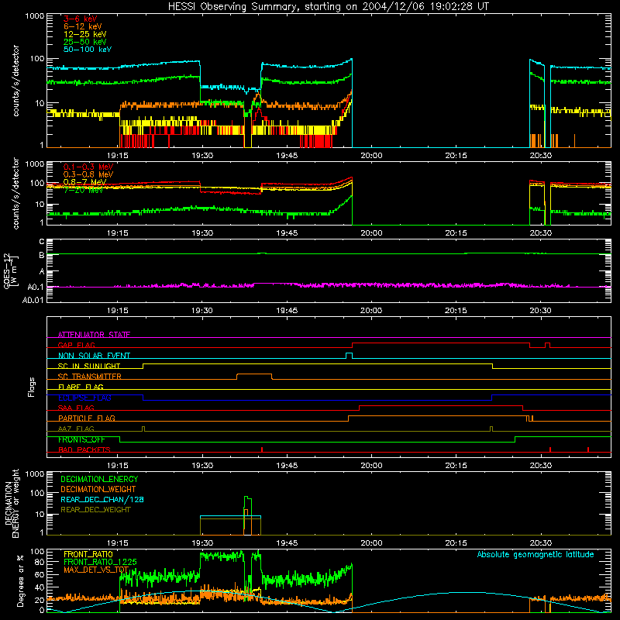620x620 pixels.
Task: Click the GAP_FLAG label
Action: point(76,345)
